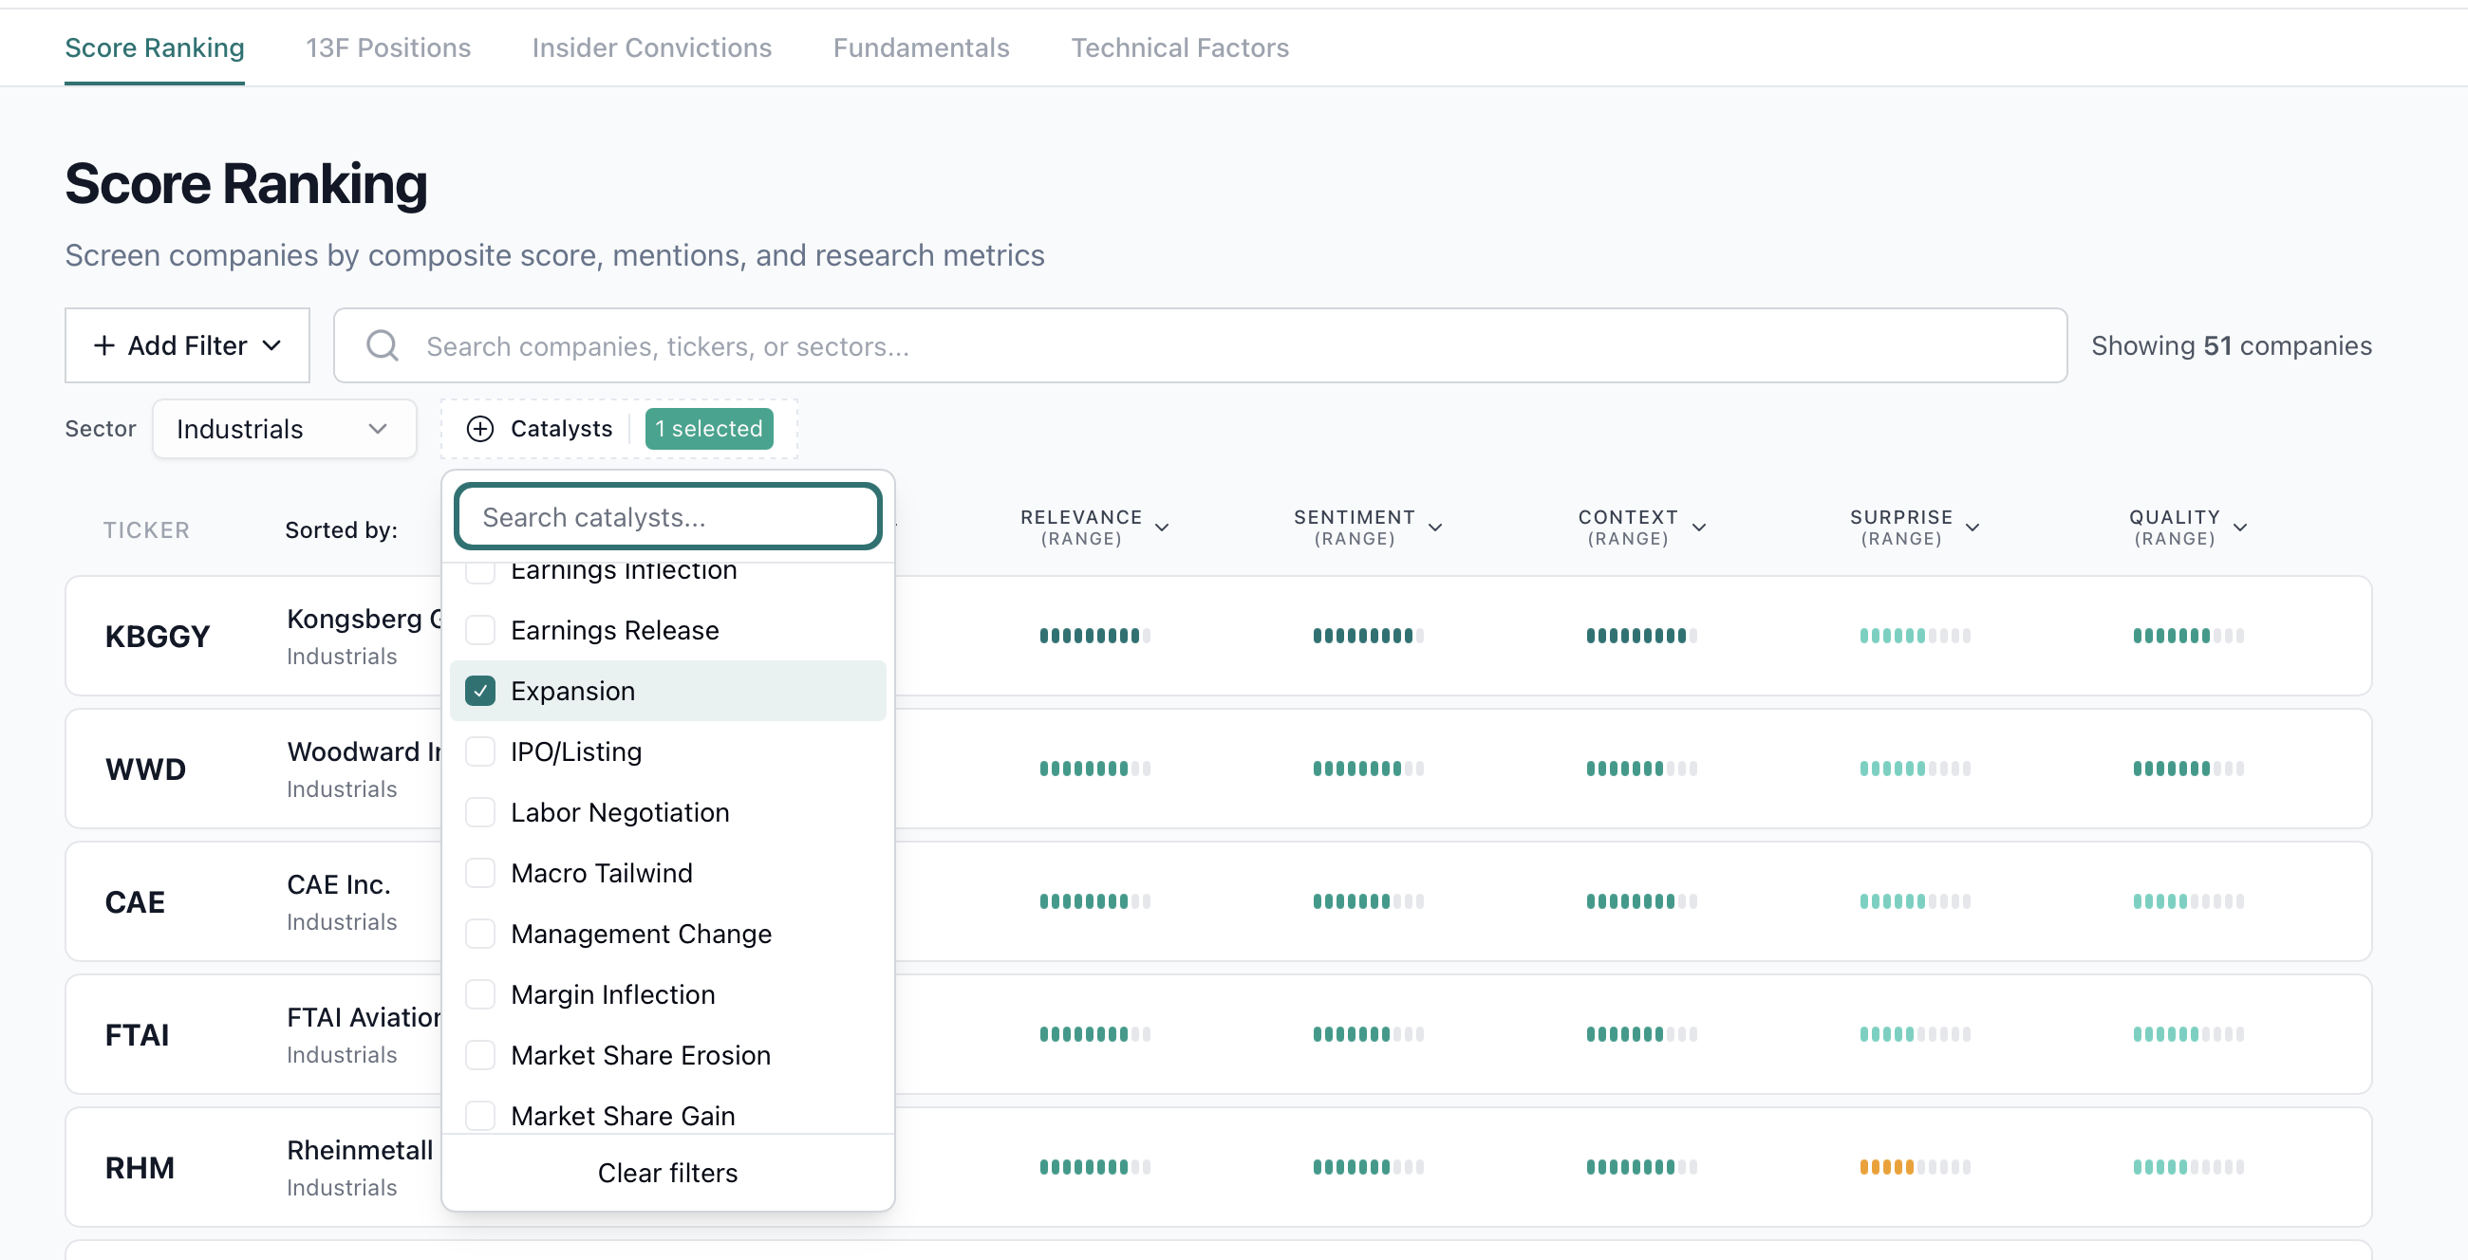The width and height of the screenshot is (2468, 1260).
Task: Click CAE context score bar
Action: (1641, 902)
